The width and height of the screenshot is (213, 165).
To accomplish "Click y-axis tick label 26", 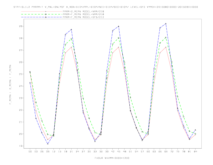I will (20, 62).
